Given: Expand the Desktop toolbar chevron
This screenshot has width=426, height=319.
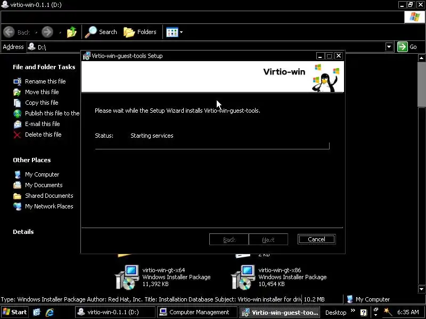Looking at the screenshot, I should pos(353,310).
